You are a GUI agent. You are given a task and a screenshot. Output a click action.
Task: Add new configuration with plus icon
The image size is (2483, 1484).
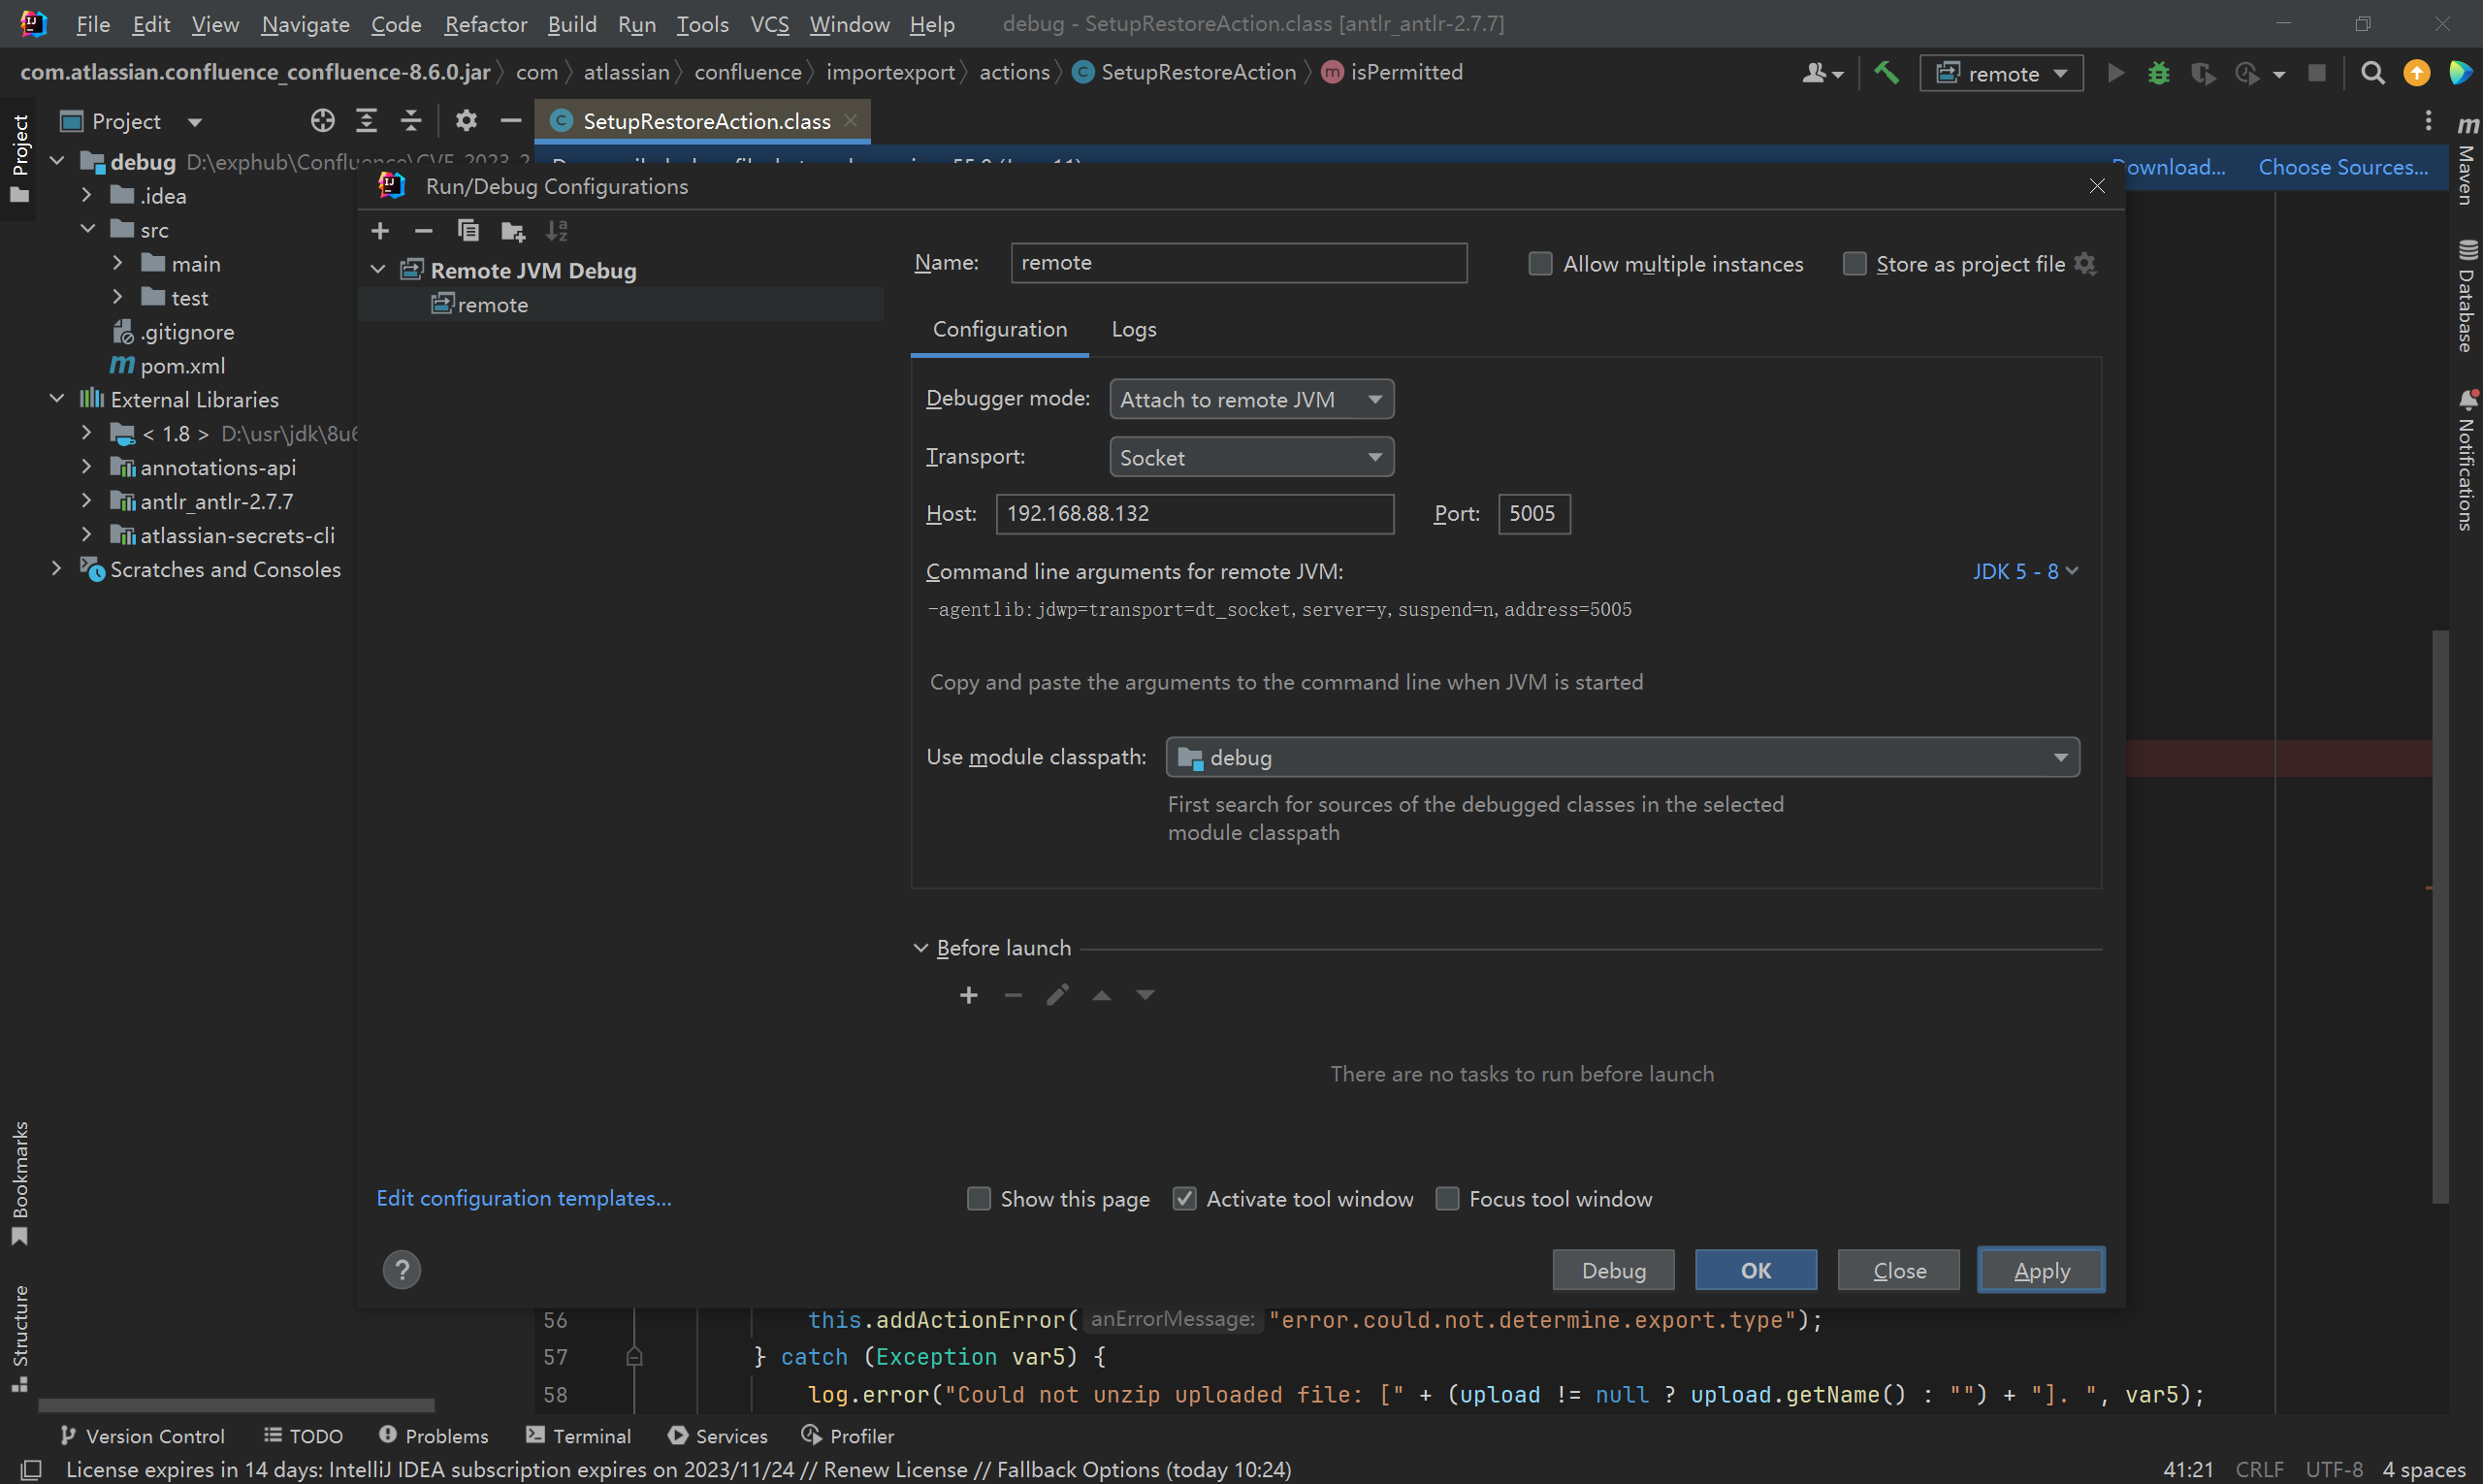(380, 231)
